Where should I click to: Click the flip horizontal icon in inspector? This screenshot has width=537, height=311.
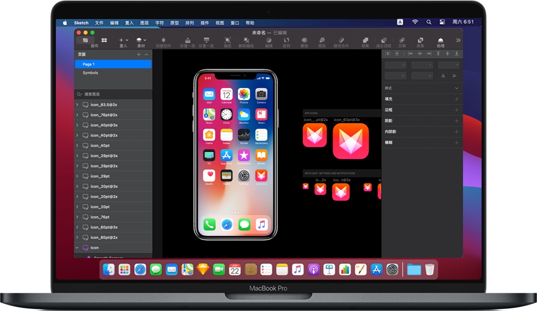point(443,76)
